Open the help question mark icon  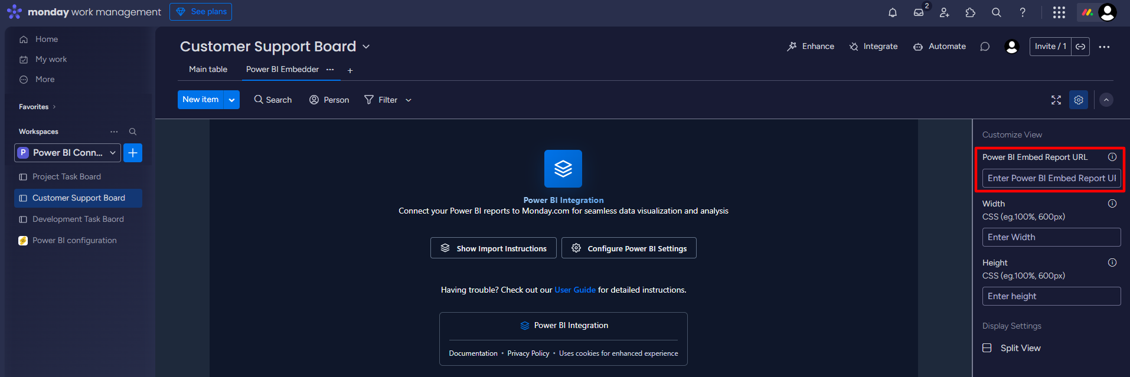(x=1023, y=12)
